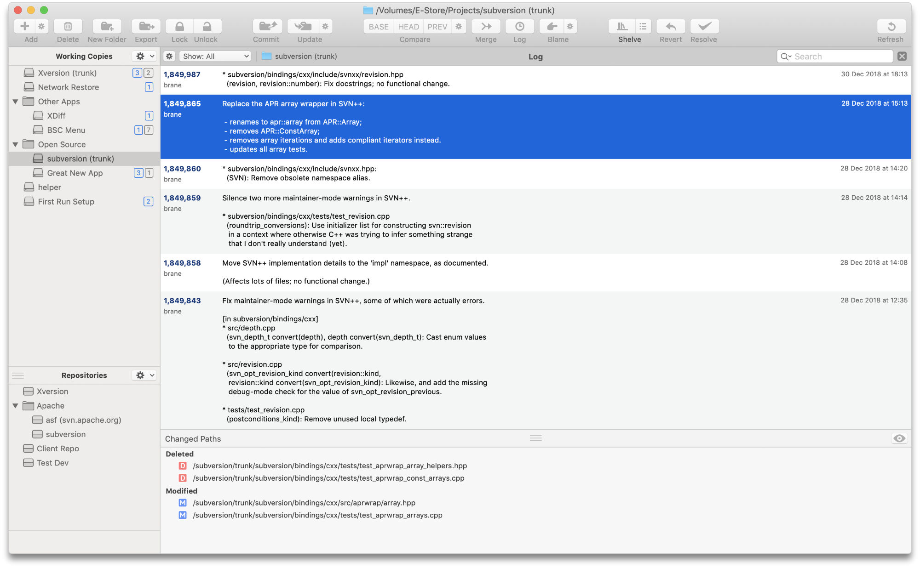Viewport: 920px width, 568px height.
Task: Click subversion (trunk) path bar folder
Action: coord(299,56)
